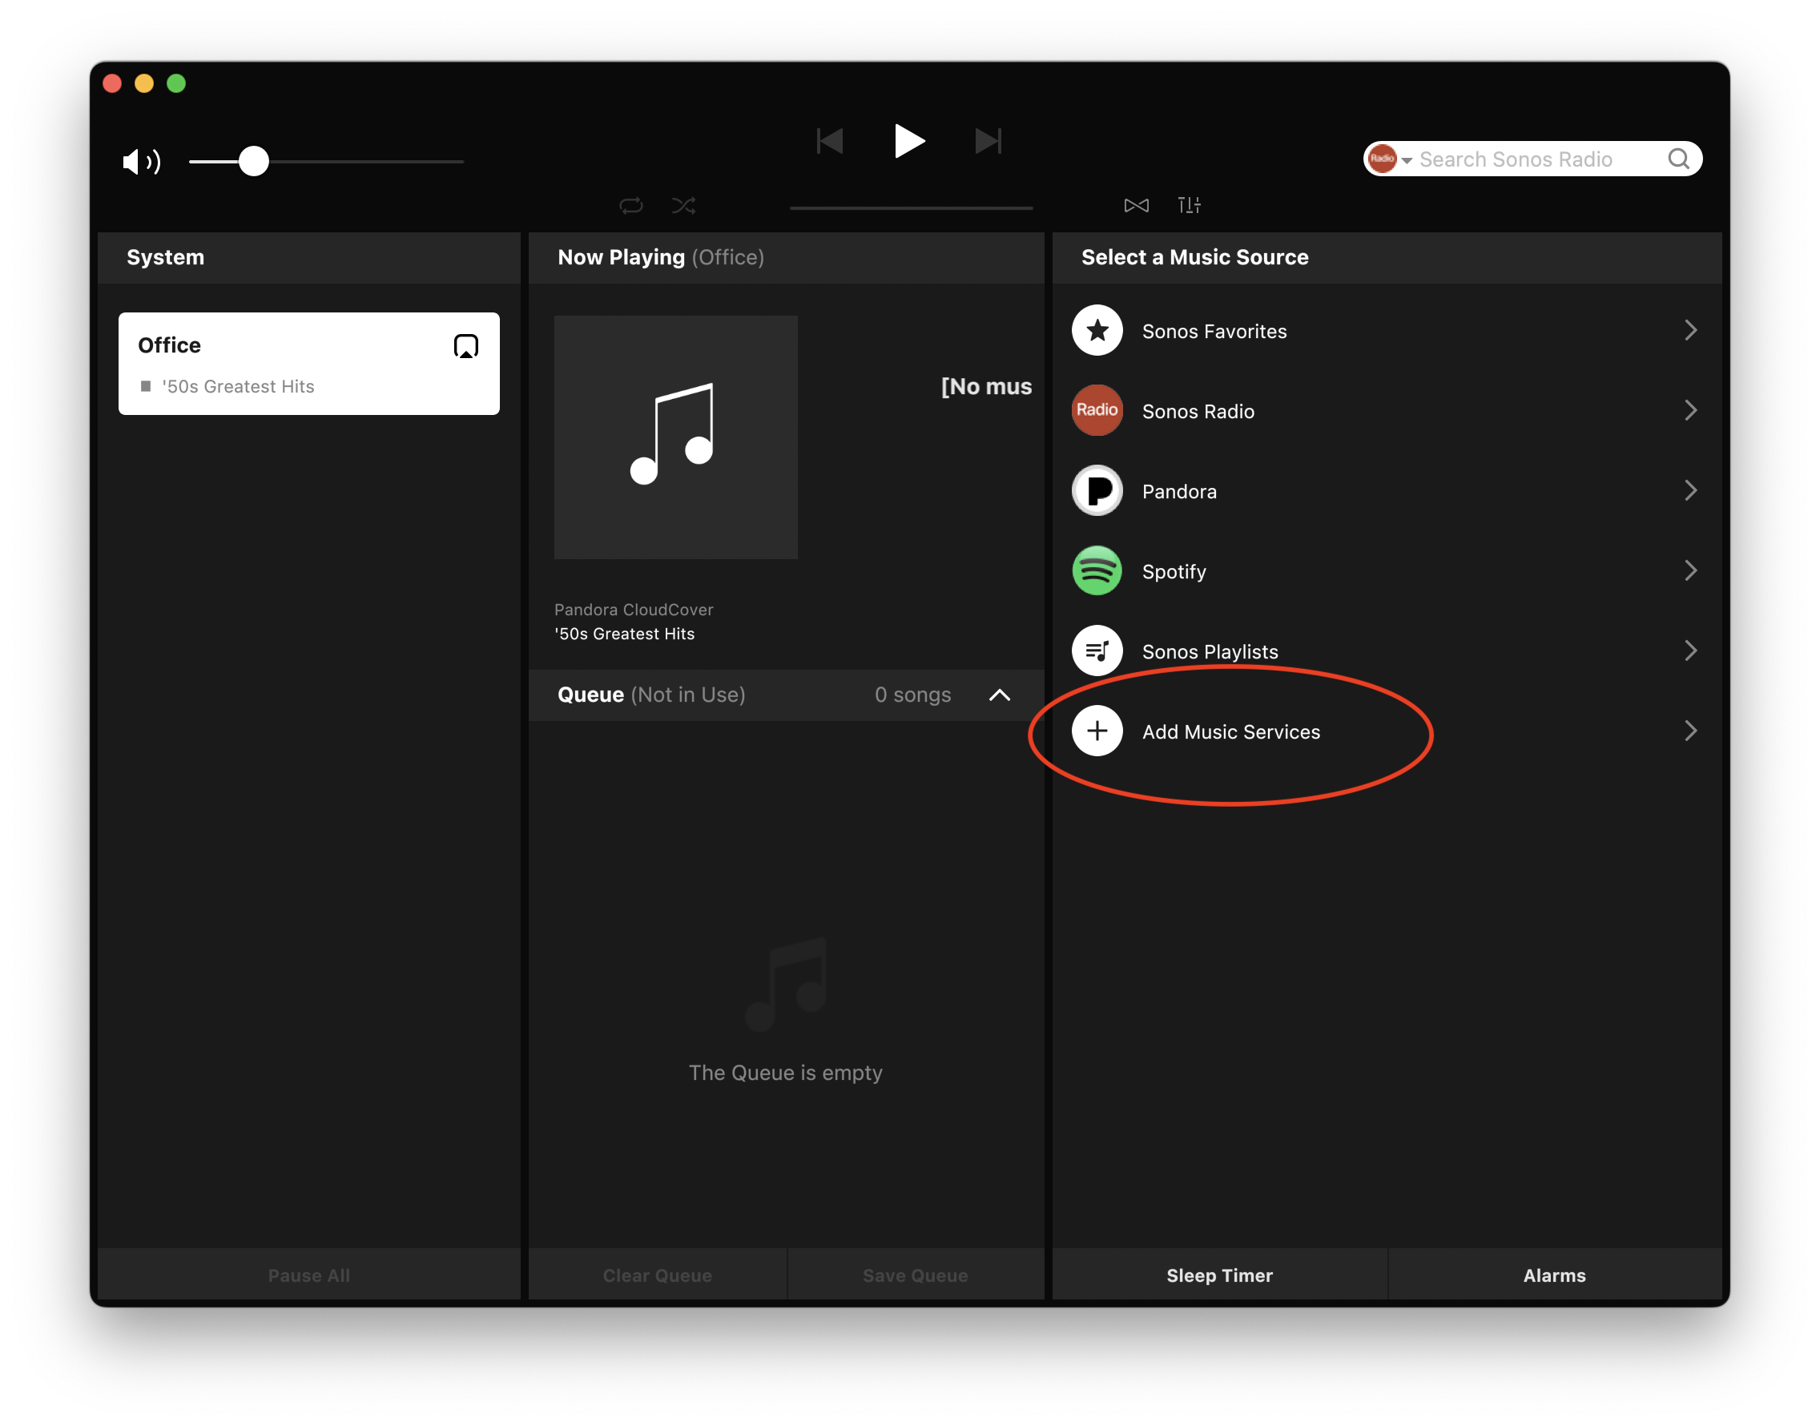
Task: Open Pandora music source
Action: pos(1387,491)
